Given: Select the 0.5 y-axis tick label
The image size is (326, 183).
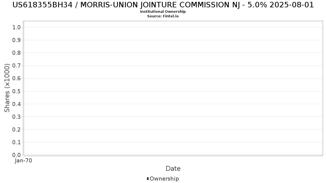Looking at the screenshot, I should coord(16,91).
